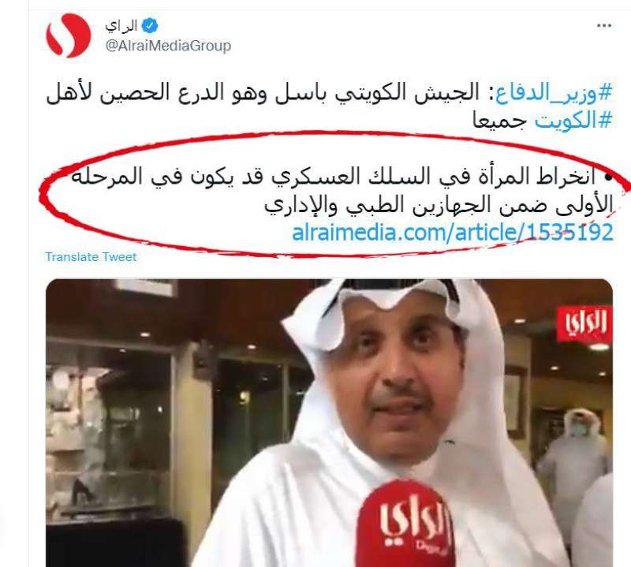Open the #وزير_الدفاع hashtag
This screenshot has height=567, width=631.
tap(554, 93)
